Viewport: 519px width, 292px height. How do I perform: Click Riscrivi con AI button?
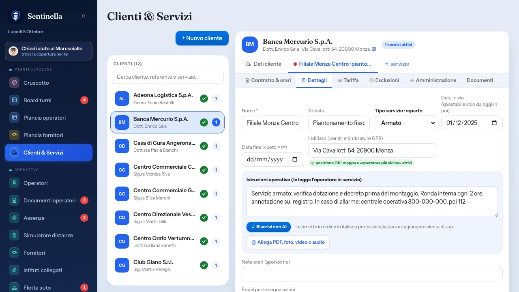(268, 227)
